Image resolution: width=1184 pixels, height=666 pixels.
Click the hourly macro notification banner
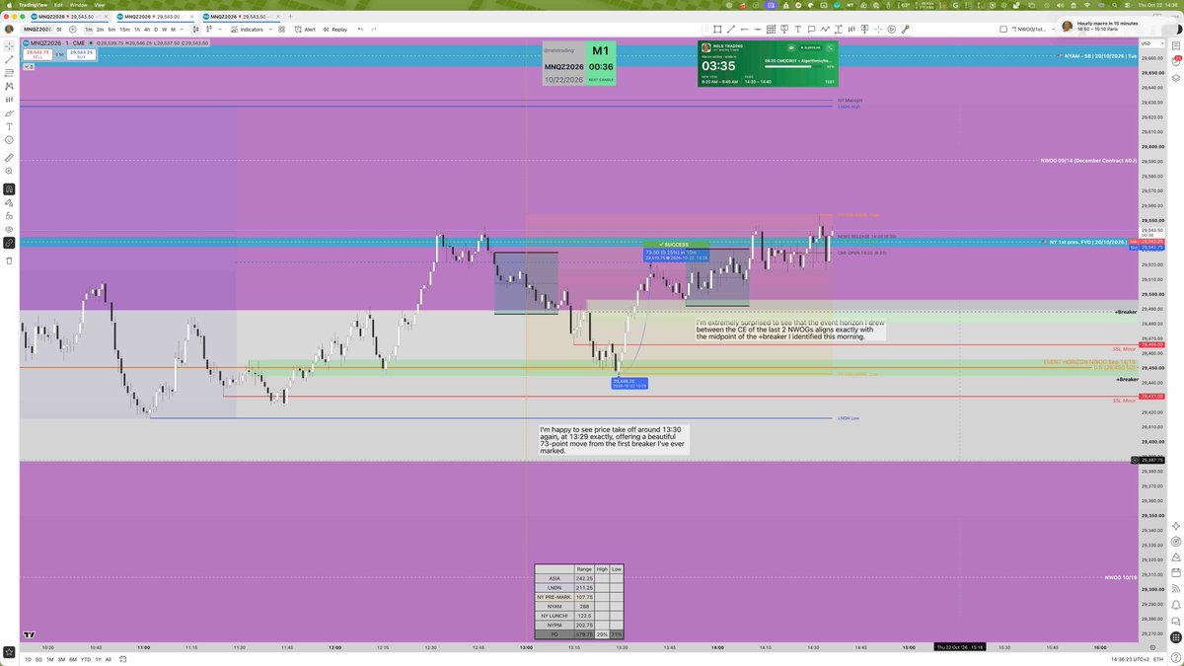1118,27
